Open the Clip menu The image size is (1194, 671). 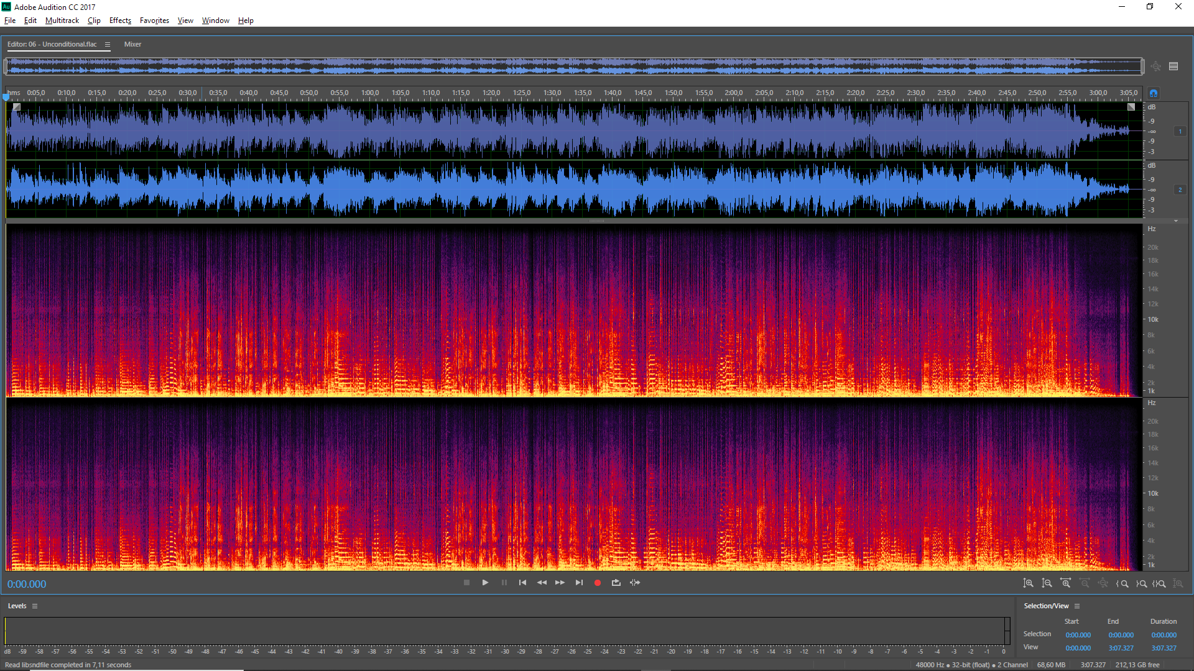tap(94, 21)
